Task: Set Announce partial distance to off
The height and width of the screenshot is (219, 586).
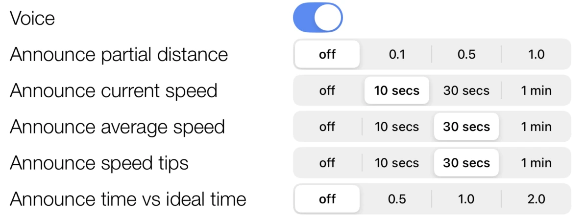Action: pos(327,54)
